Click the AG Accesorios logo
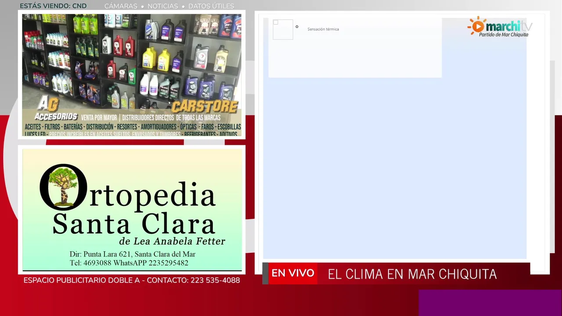Image resolution: width=562 pixels, height=316 pixels. (x=56, y=109)
